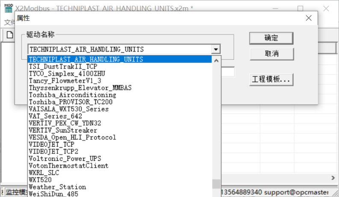The image size is (339, 197).
Task: Close the 属性 dialog
Action: (x=309, y=18)
